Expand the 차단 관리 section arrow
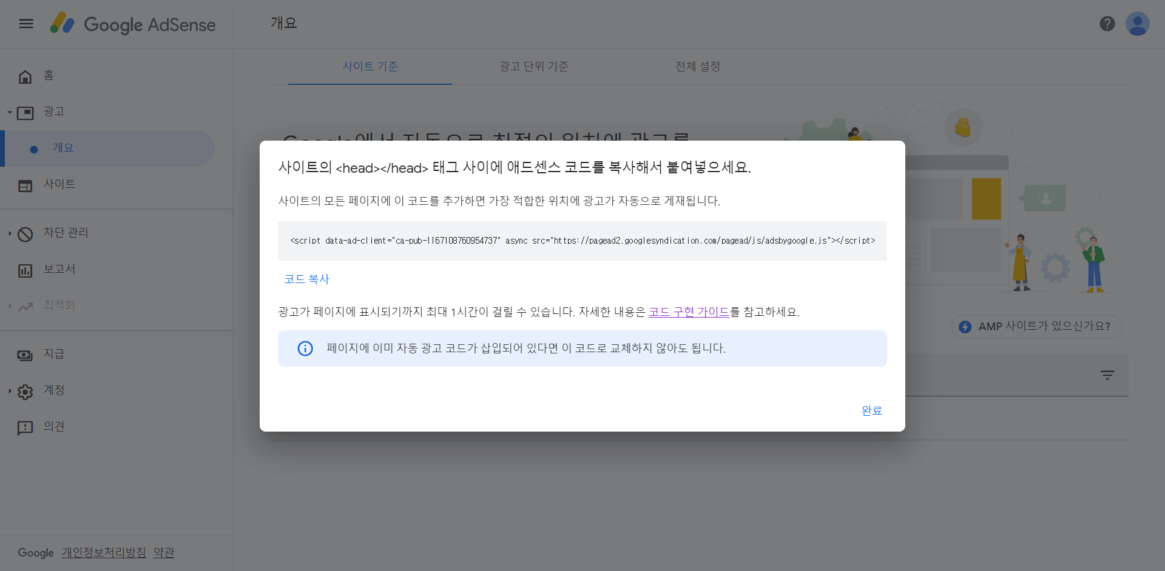This screenshot has width=1165, height=571. [x=10, y=233]
